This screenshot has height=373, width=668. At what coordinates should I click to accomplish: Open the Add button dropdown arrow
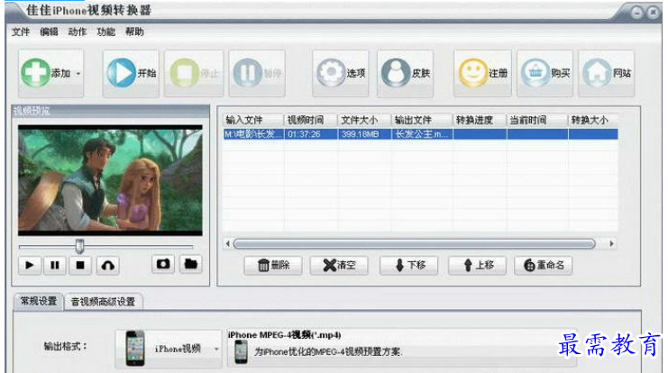pos(78,74)
